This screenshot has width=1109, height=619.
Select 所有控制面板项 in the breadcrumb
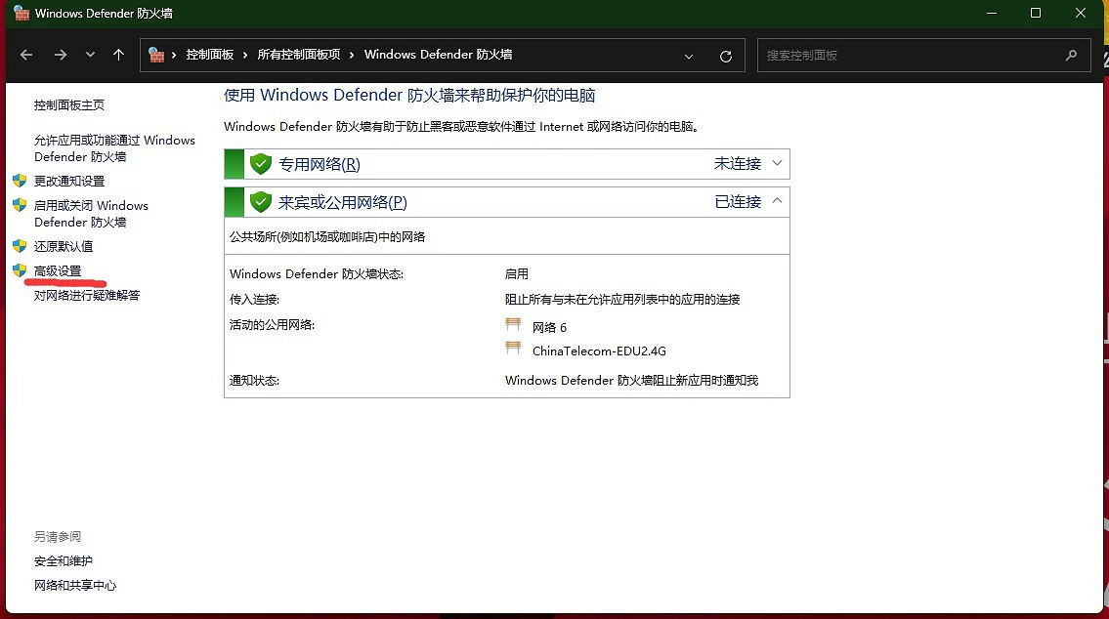[298, 56]
